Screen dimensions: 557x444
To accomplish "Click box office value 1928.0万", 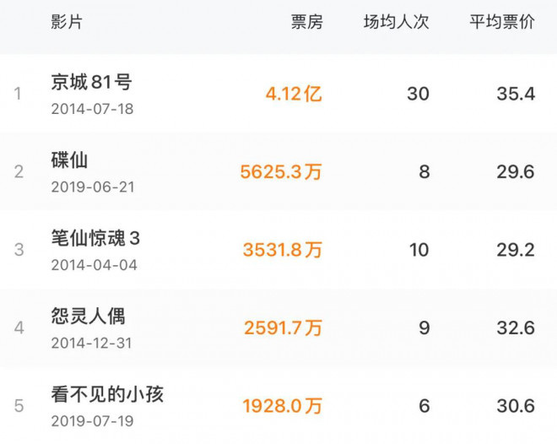I will click(283, 407).
